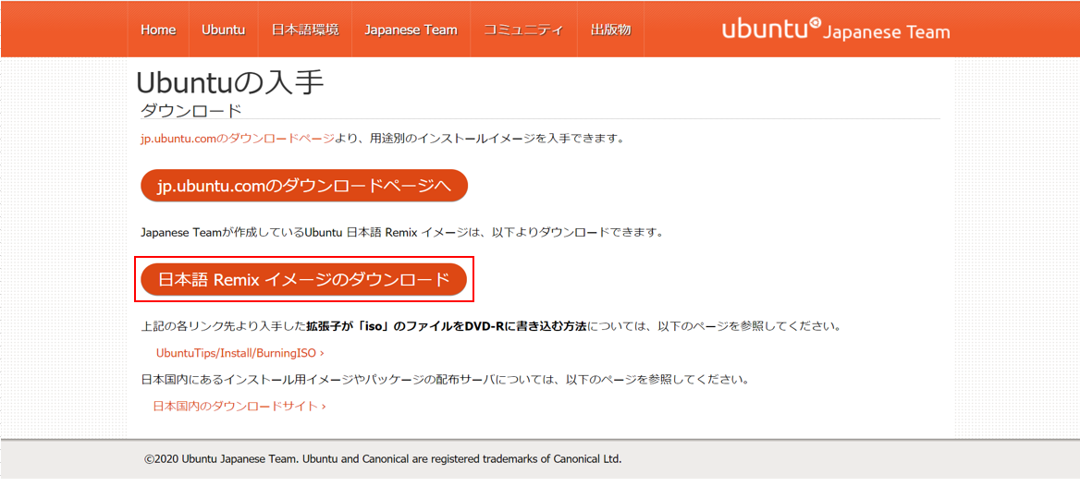Image resolution: width=1080 pixels, height=487 pixels.
Task: Click 日本語 Remix イメージのダウンロード button
Action: point(303,280)
